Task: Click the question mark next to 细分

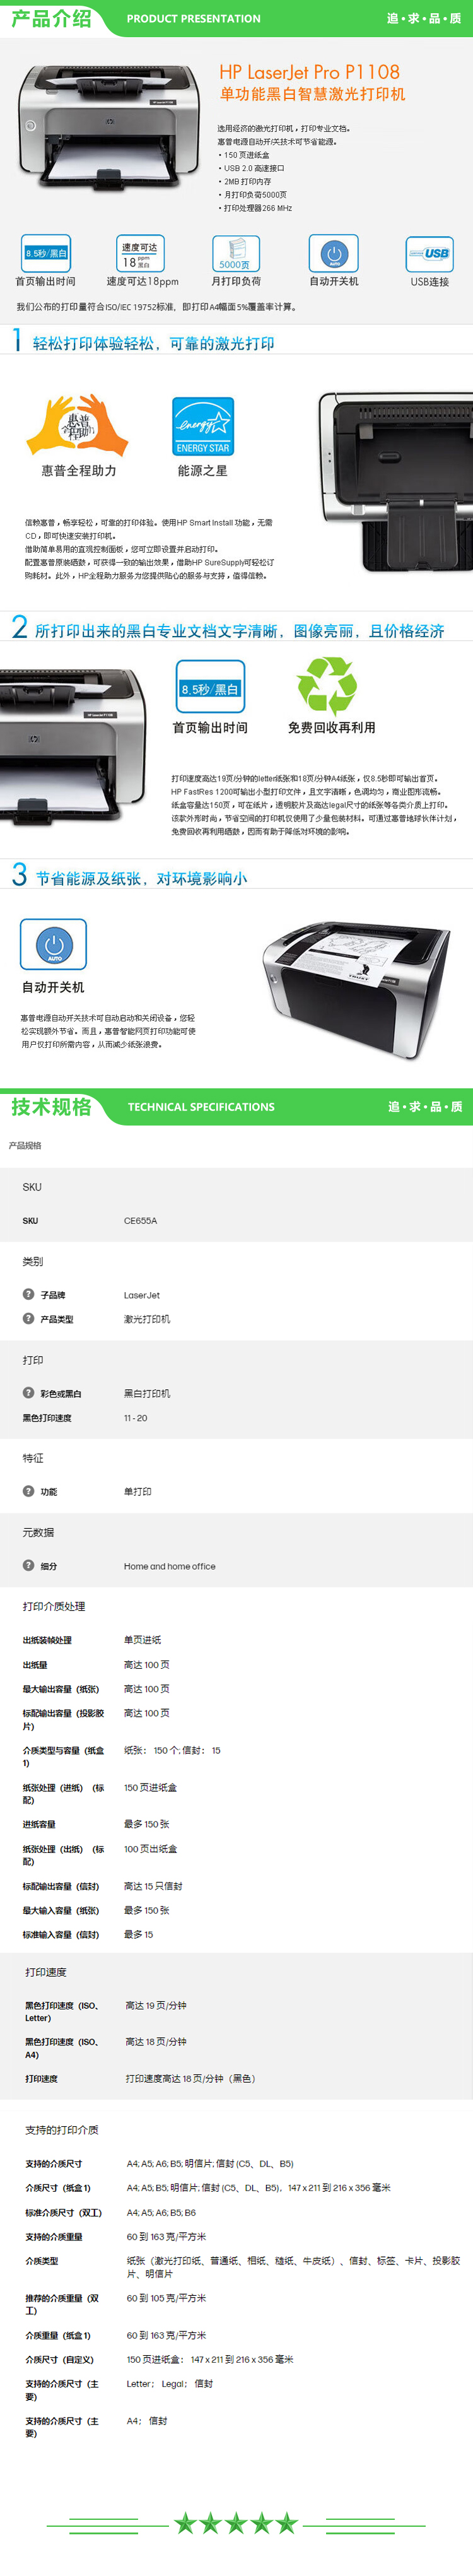Action: (x=29, y=1565)
